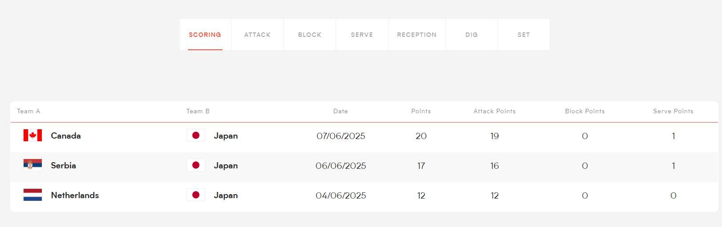
Task: Click the Serve Points column header
Action: coord(673,112)
